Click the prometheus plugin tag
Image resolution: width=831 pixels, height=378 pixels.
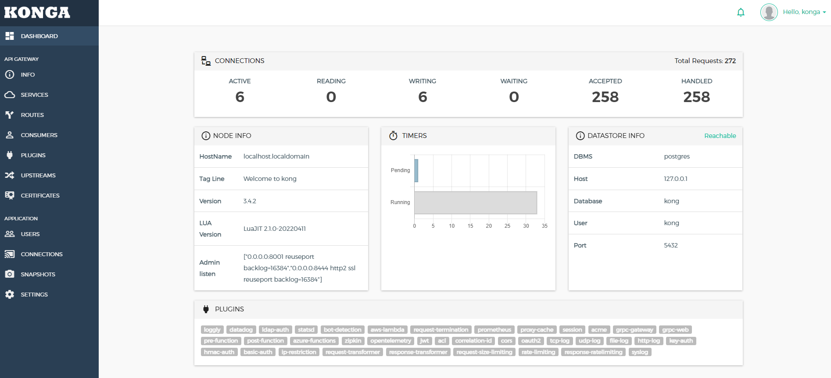pyautogui.click(x=494, y=330)
